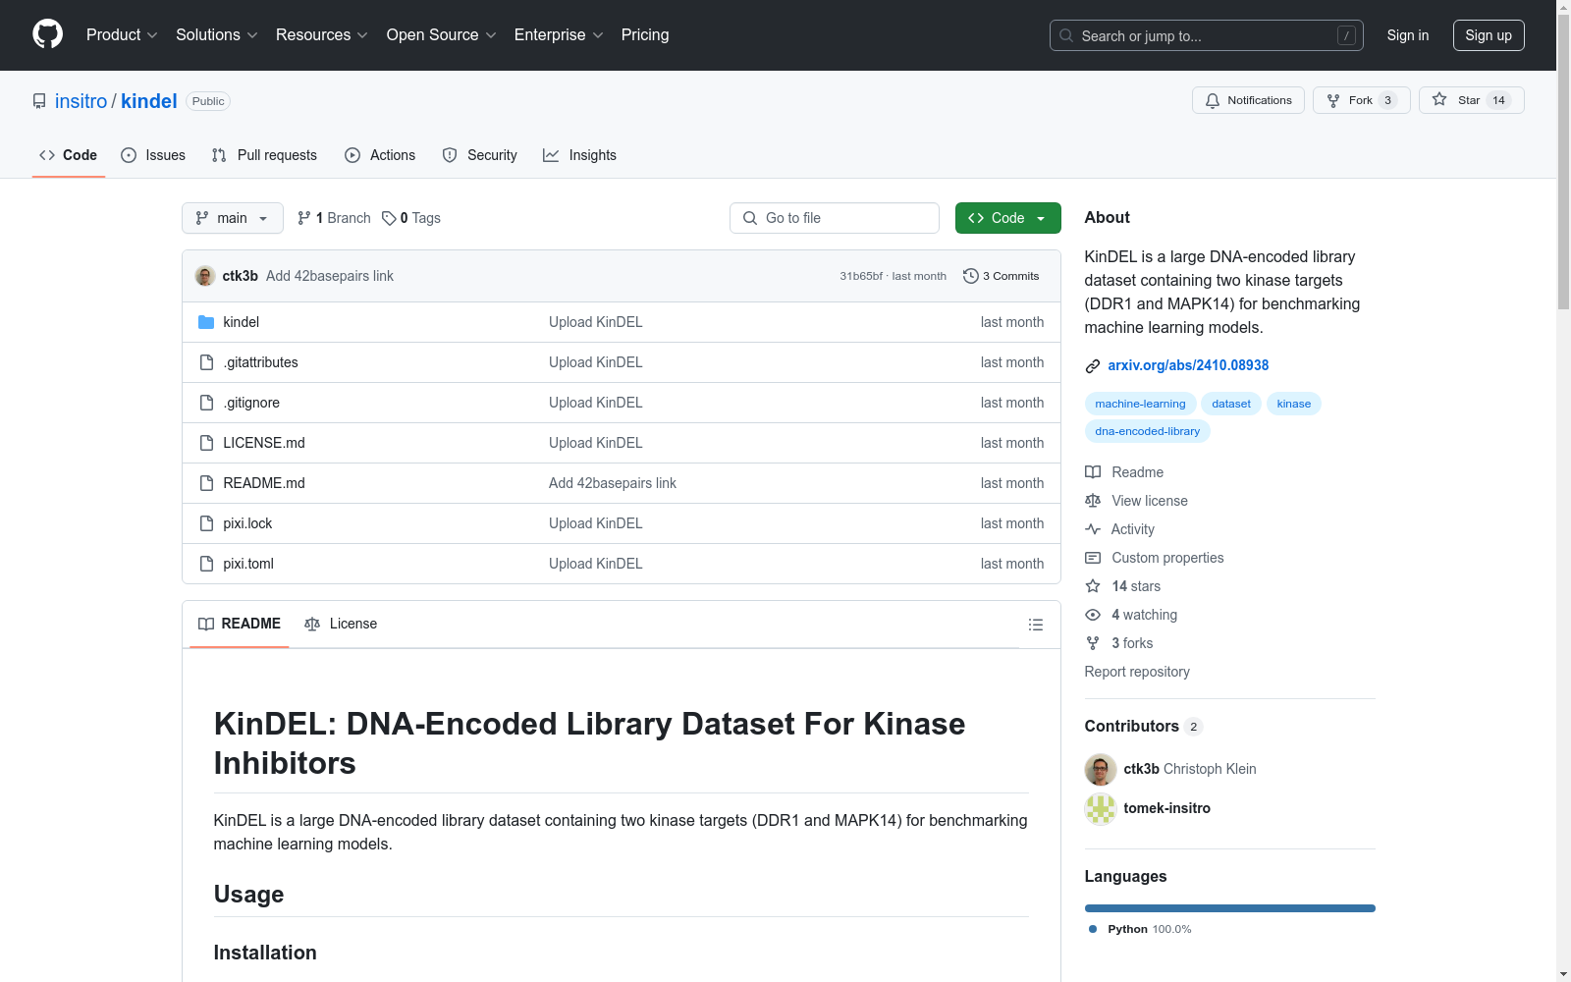Open the Issues tab

point(153,155)
